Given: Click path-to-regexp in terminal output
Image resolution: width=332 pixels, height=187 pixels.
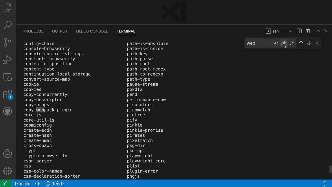Looking at the screenshot, I should (145, 74).
